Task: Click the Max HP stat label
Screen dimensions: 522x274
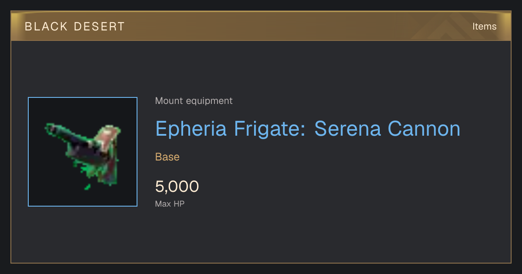Action: (x=170, y=204)
